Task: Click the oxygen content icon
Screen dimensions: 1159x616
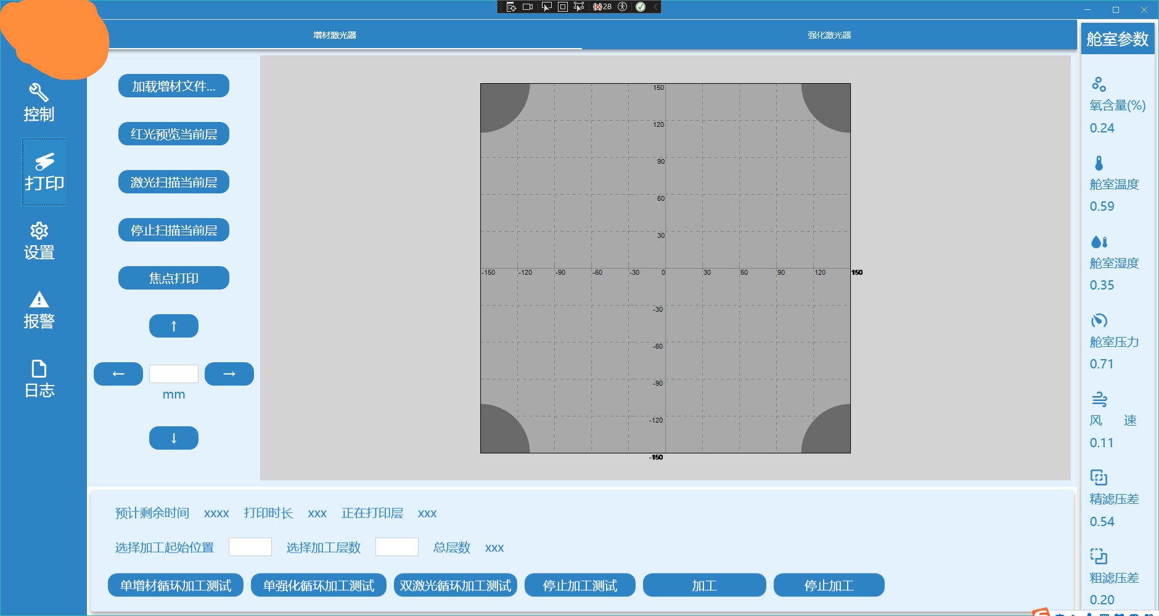Action: 1099,84
